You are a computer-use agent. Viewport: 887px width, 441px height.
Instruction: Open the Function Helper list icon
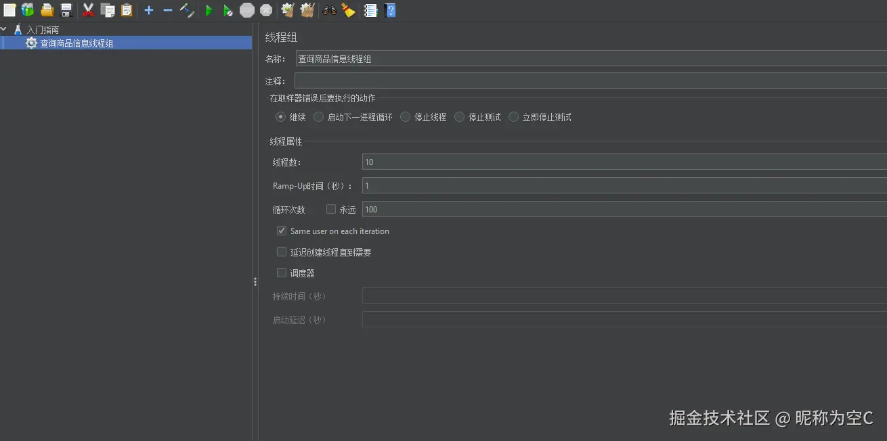pos(370,10)
